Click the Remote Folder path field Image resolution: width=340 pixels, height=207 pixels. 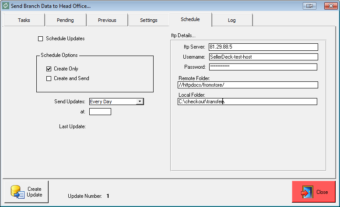pyautogui.click(x=247, y=85)
